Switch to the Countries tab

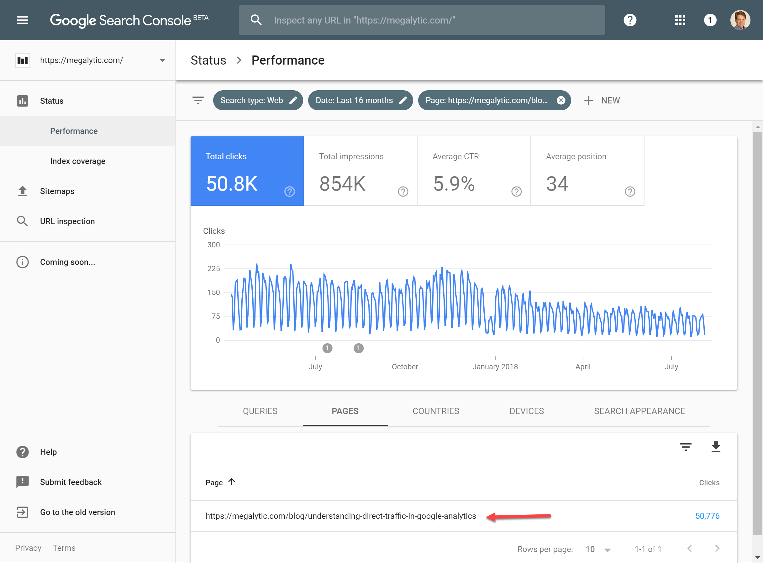click(436, 411)
